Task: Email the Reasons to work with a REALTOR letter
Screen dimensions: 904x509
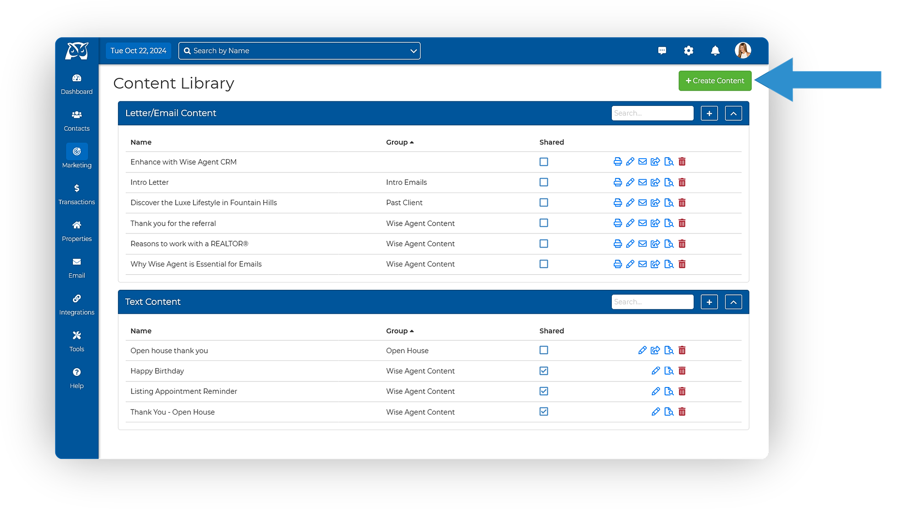Action: point(643,244)
